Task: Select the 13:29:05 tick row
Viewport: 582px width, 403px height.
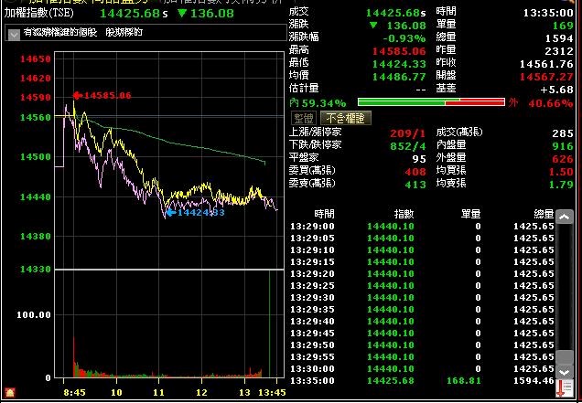Action: coord(422,238)
